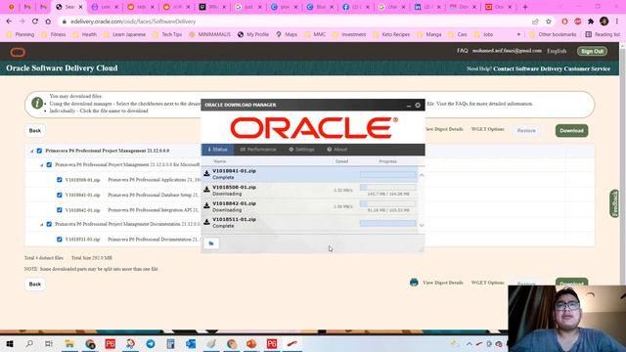This screenshot has height=352, width=626.
Task: Click the browser address bar URL
Action: coord(133,22)
